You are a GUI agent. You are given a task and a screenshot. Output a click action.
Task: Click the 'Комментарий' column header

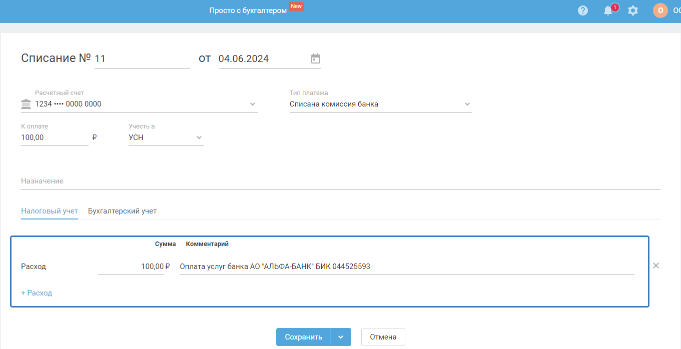point(207,244)
